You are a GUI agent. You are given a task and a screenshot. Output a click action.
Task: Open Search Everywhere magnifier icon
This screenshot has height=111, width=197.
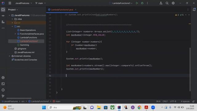(x=167, y=3)
